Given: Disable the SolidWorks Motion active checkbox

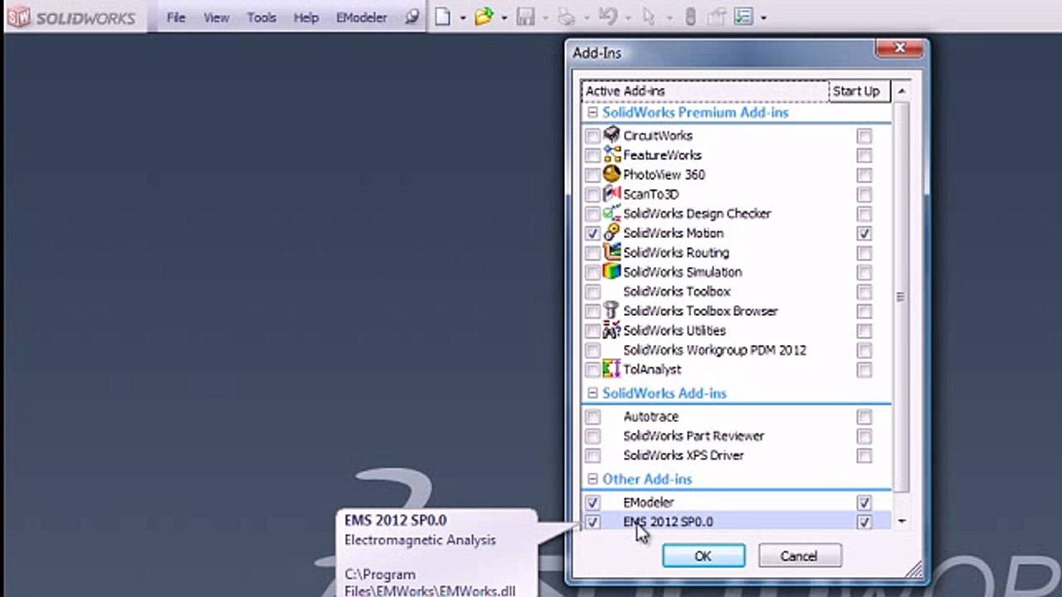Looking at the screenshot, I should [592, 233].
